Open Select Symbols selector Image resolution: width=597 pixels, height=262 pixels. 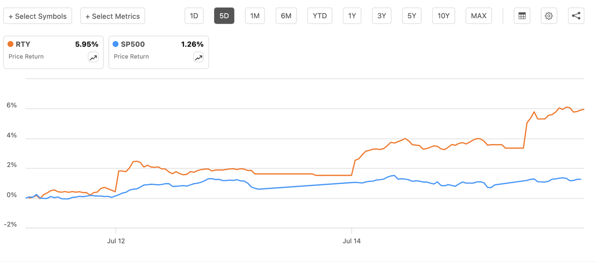pos(38,16)
